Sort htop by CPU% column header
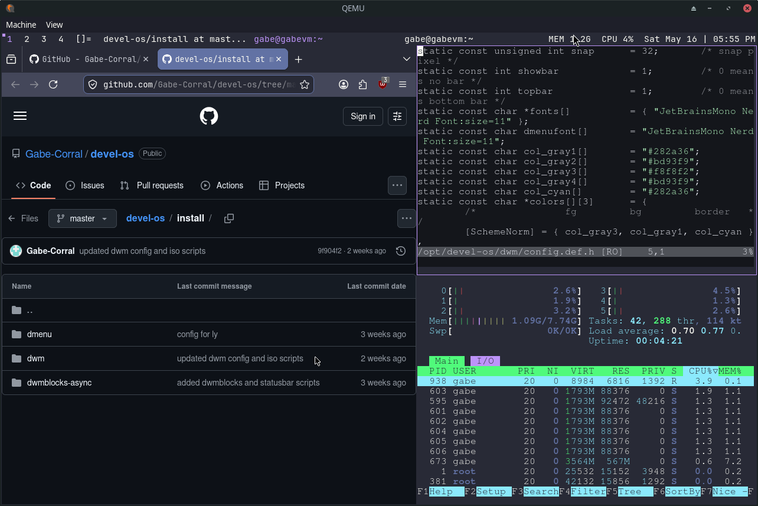758x506 pixels. (701, 371)
